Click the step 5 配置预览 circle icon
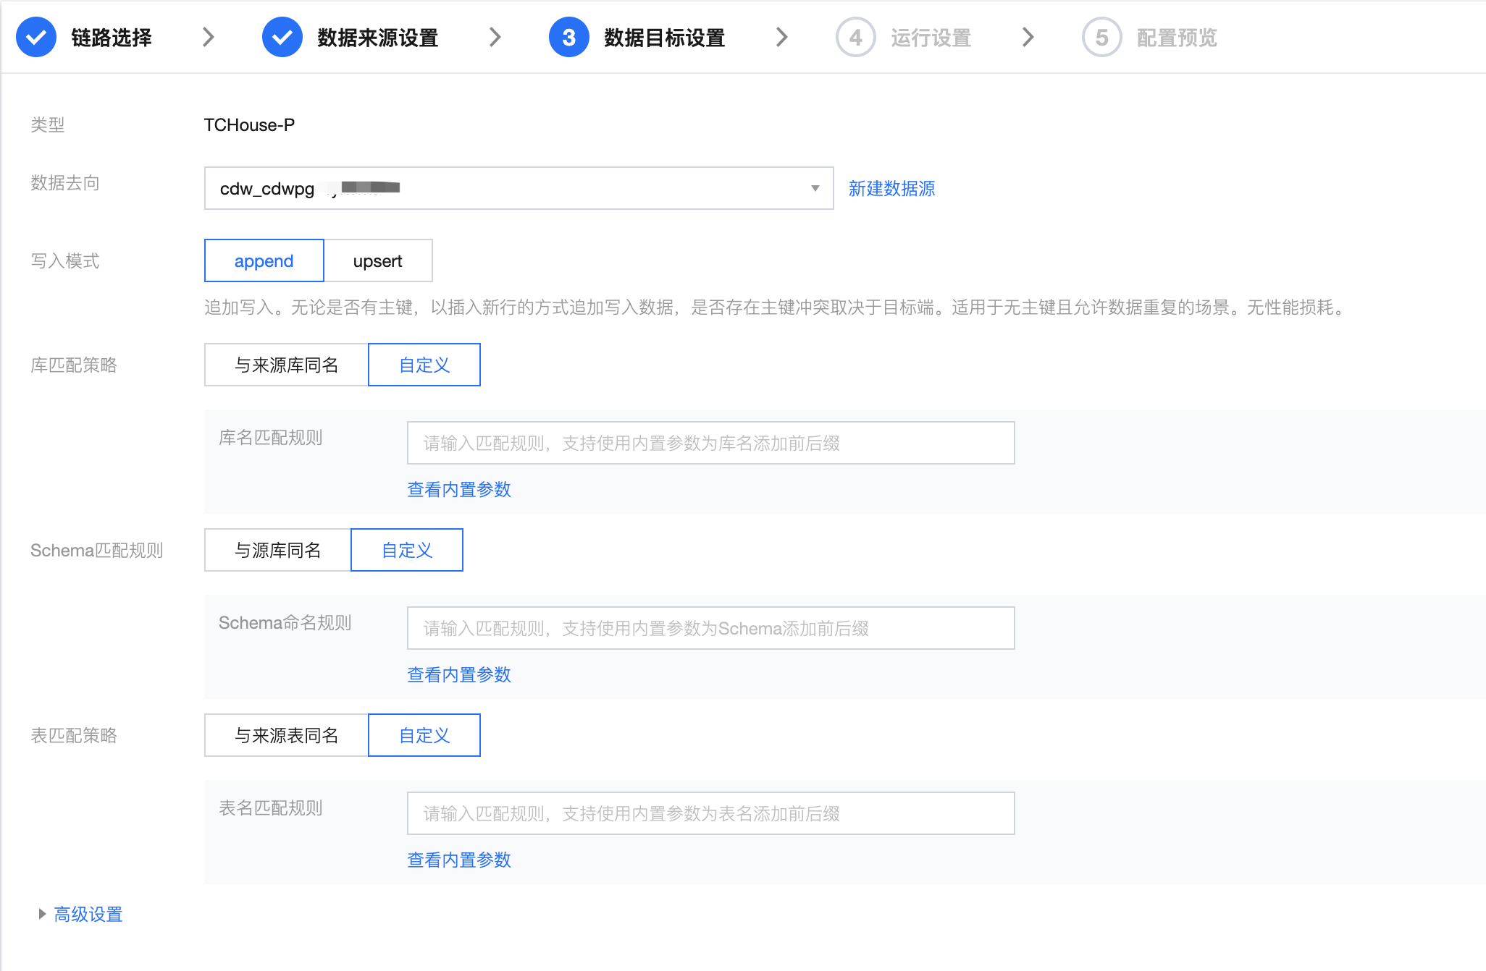Image resolution: width=1486 pixels, height=971 pixels. 1101,37
